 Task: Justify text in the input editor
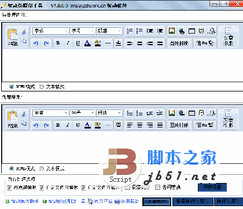pos(160,43)
